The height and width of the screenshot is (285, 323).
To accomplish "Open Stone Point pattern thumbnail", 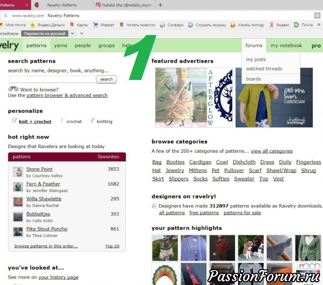I will pos(18,172).
